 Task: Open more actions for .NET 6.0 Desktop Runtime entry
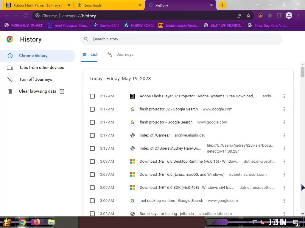284,161
